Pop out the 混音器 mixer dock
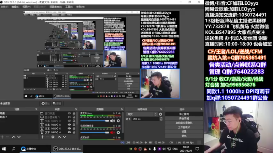The height and width of the screenshot is (153, 273). (122, 109)
